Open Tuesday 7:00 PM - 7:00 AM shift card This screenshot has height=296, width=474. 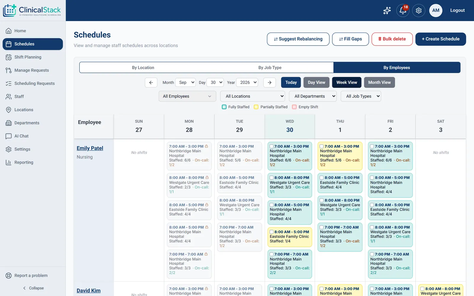click(x=239, y=237)
